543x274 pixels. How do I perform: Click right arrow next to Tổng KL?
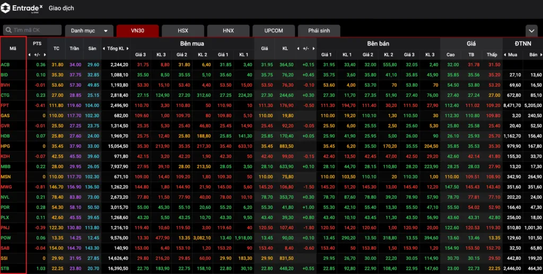(x=128, y=49)
